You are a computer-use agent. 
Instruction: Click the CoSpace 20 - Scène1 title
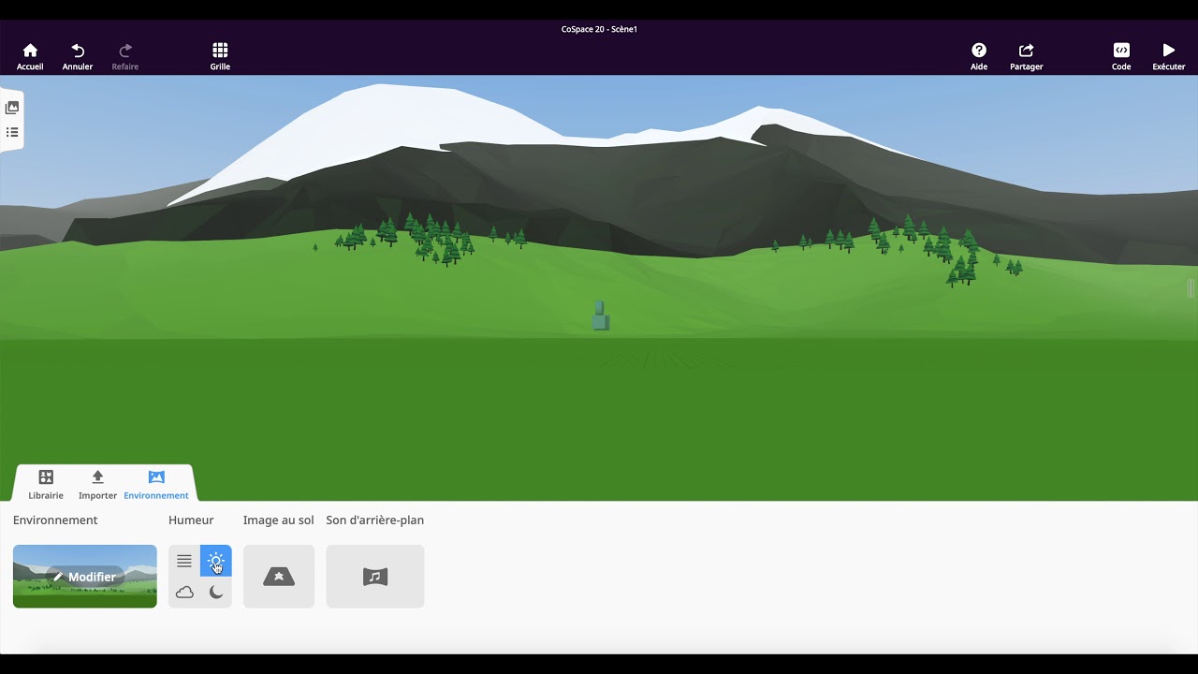[599, 29]
